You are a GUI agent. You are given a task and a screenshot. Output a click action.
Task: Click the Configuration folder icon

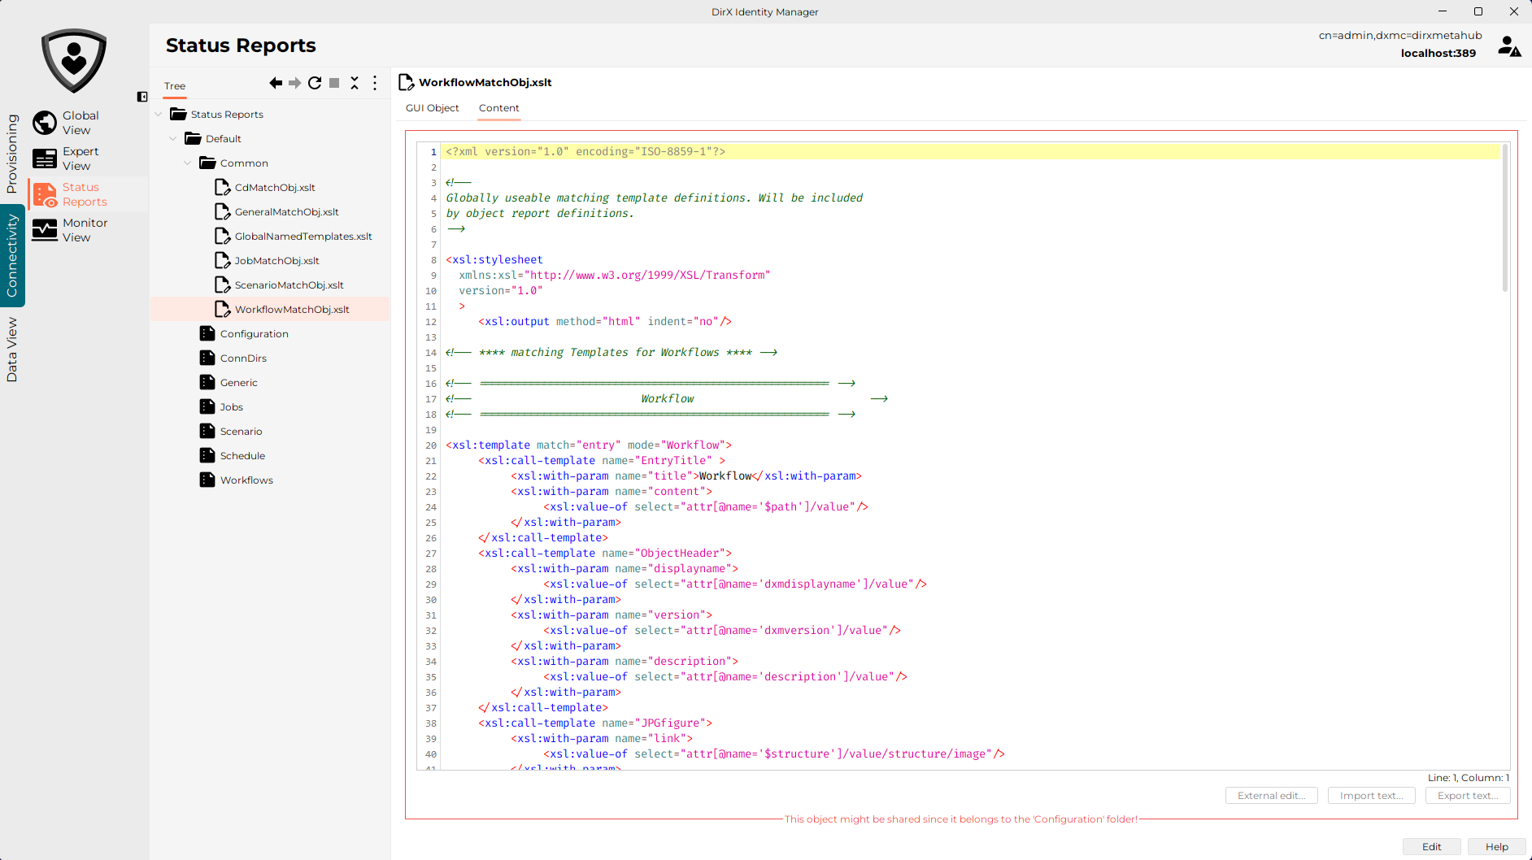(207, 334)
